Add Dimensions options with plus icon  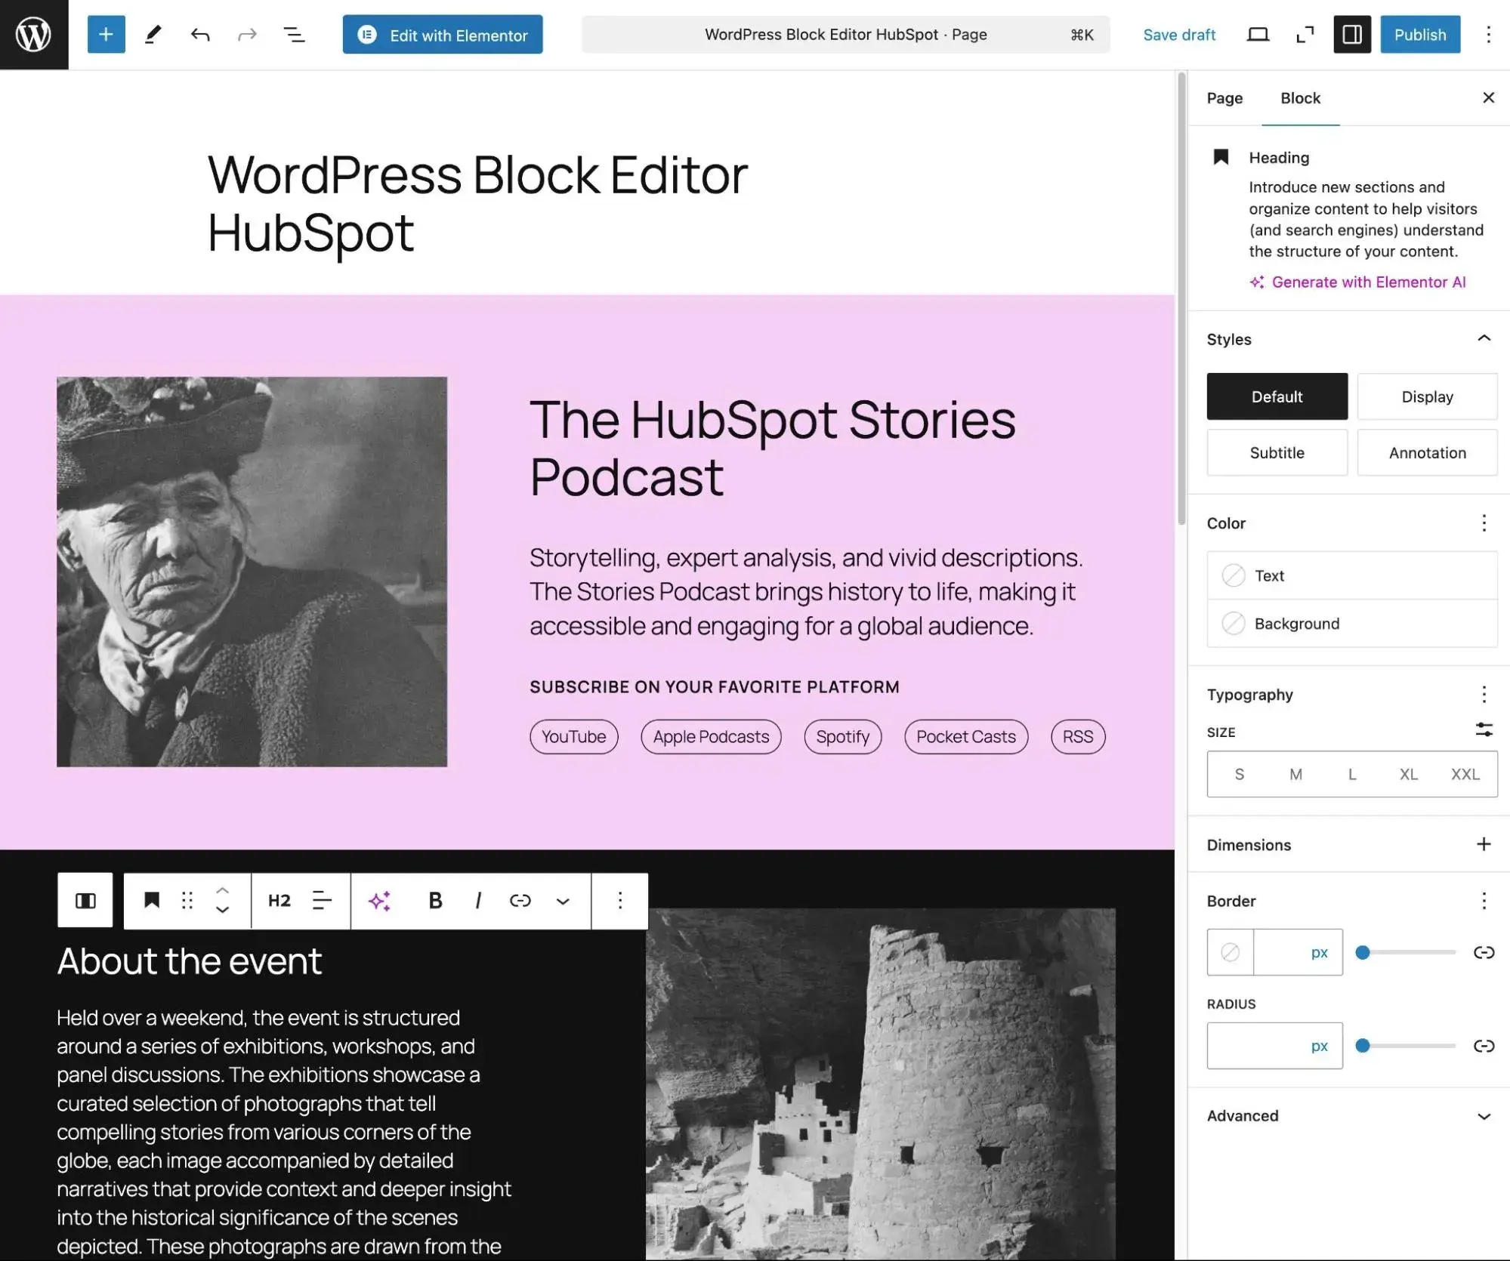(1484, 844)
